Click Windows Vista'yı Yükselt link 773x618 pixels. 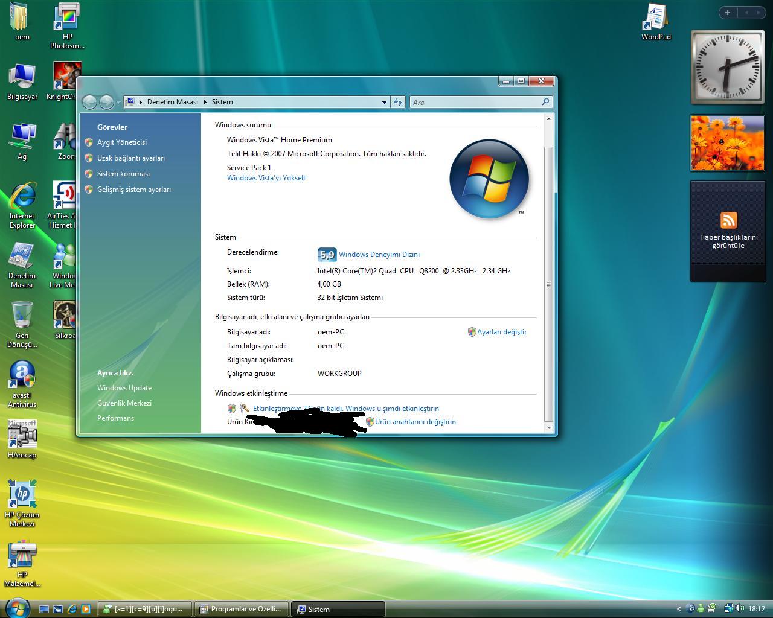tap(266, 178)
